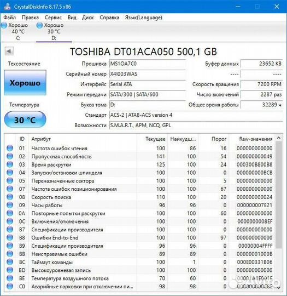Image resolution: width=287 pixels, height=296 pixels.
Task: Open the Справка menu
Action: pos(109,18)
